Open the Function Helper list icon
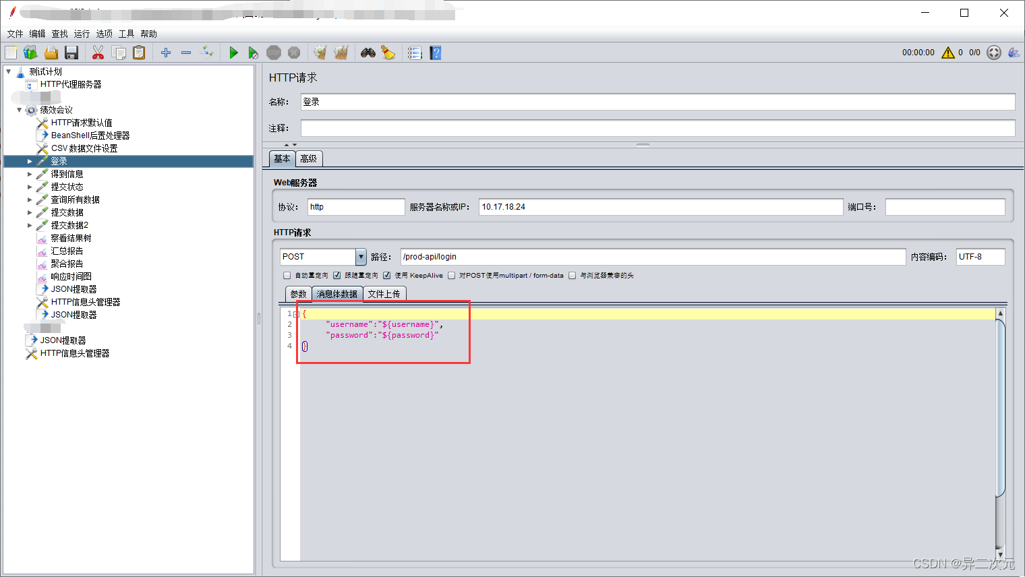Image resolution: width=1025 pixels, height=577 pixels. point(415,53)
